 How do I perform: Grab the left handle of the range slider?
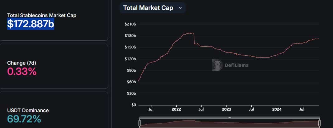coord(140,123)
